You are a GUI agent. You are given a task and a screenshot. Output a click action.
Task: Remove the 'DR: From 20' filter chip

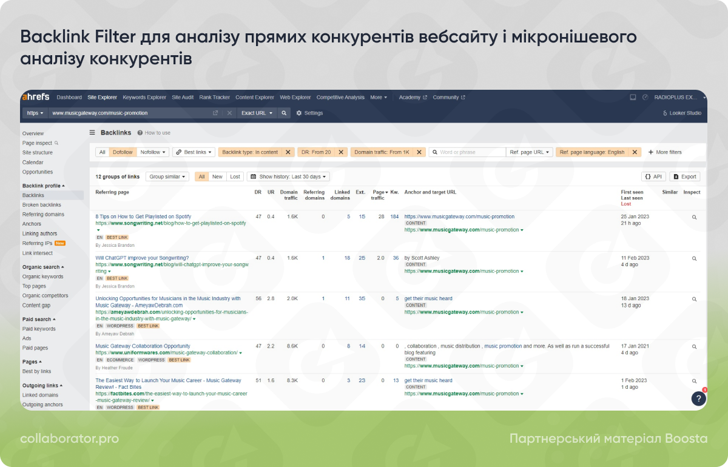pos(340,152)
